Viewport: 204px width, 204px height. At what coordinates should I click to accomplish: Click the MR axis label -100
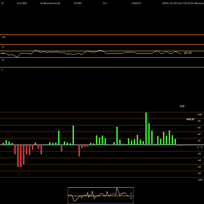(x=200, y=180)
